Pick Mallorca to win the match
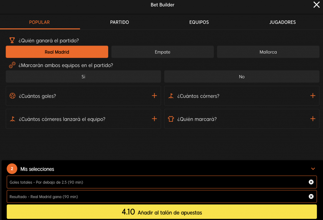The image size is (323, 220). (268, 52)
